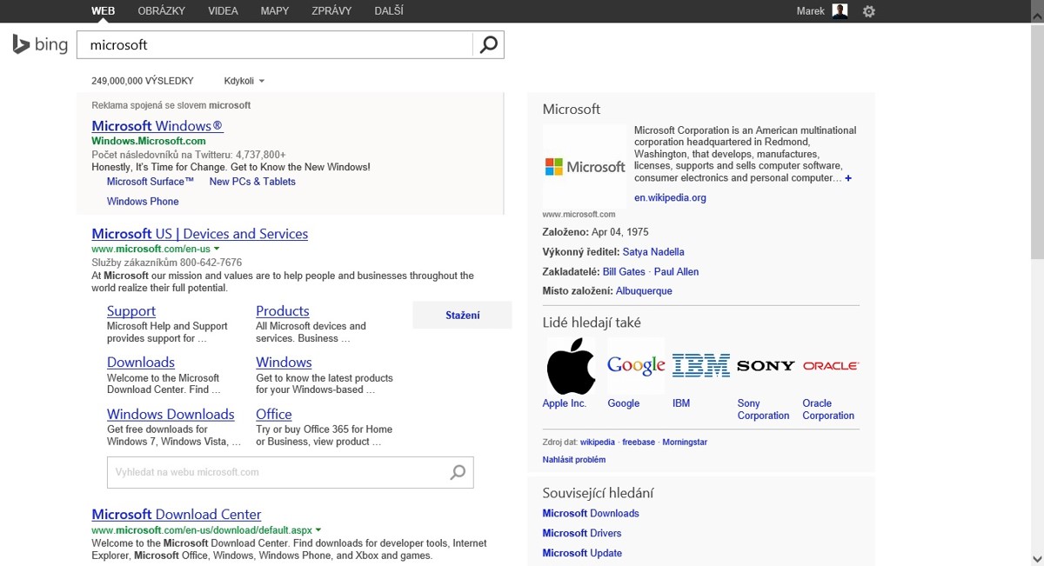Expand the Download Center URL dropdown arrow
The width and height of the screenshot is (1044, 566).
pyautogui.click(x=318, y=529)
